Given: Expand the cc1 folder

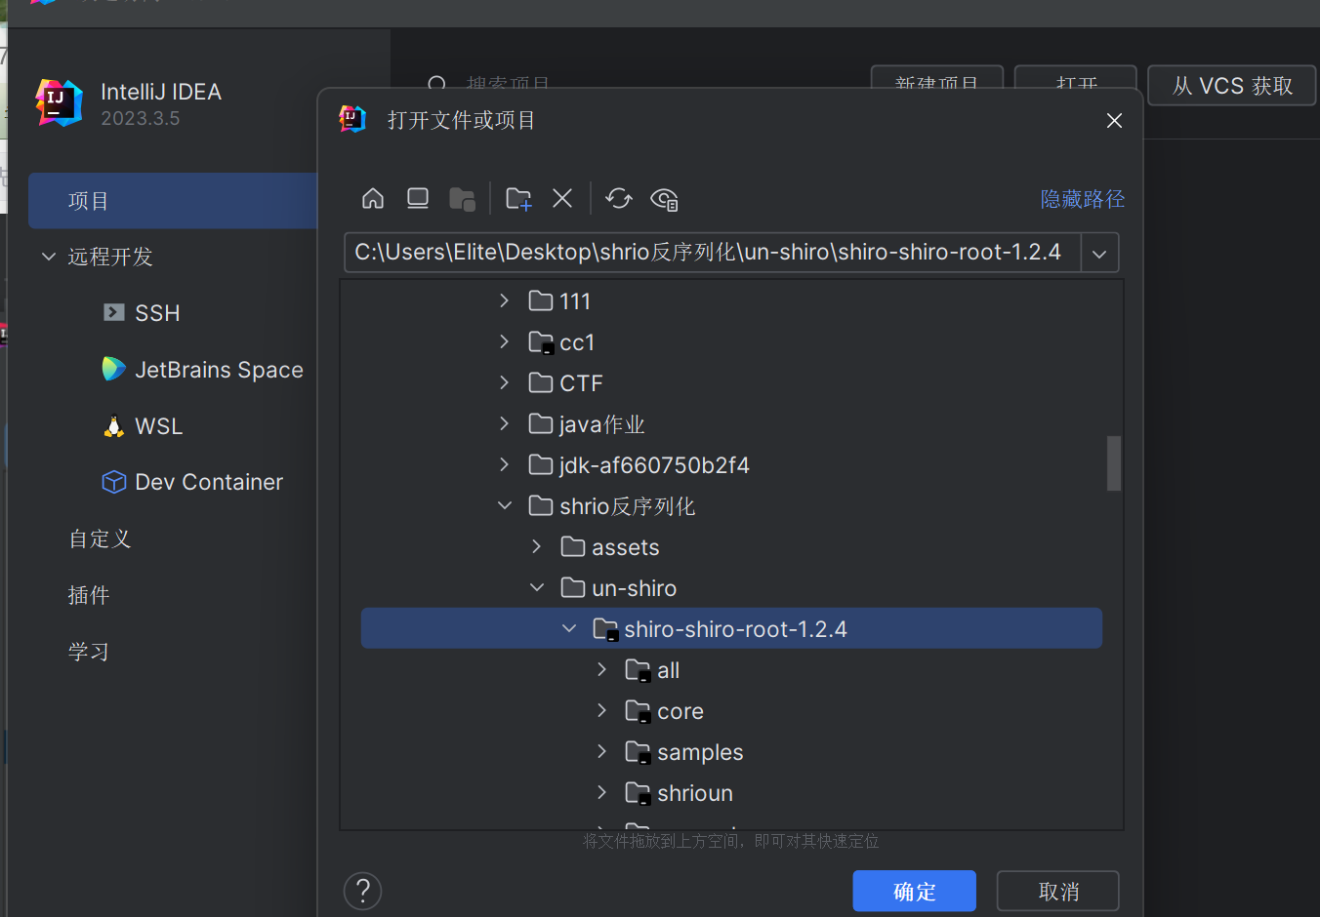Looking at the screenshot, I should tap(504, 341).
